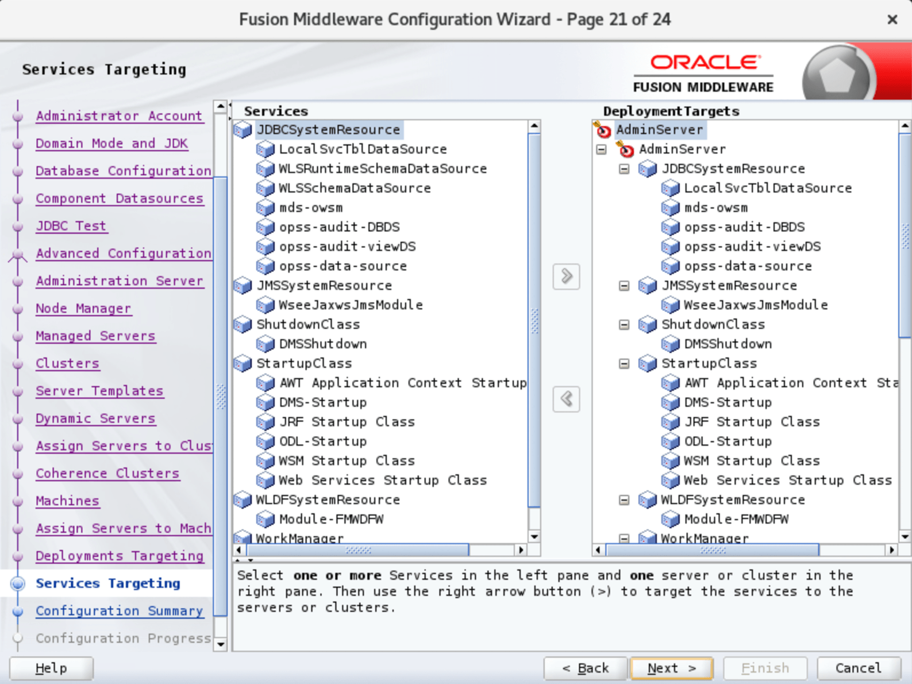Open the Coherence Clusters step
The height and width of the screenshot is (684, 912).
(107, 474)
